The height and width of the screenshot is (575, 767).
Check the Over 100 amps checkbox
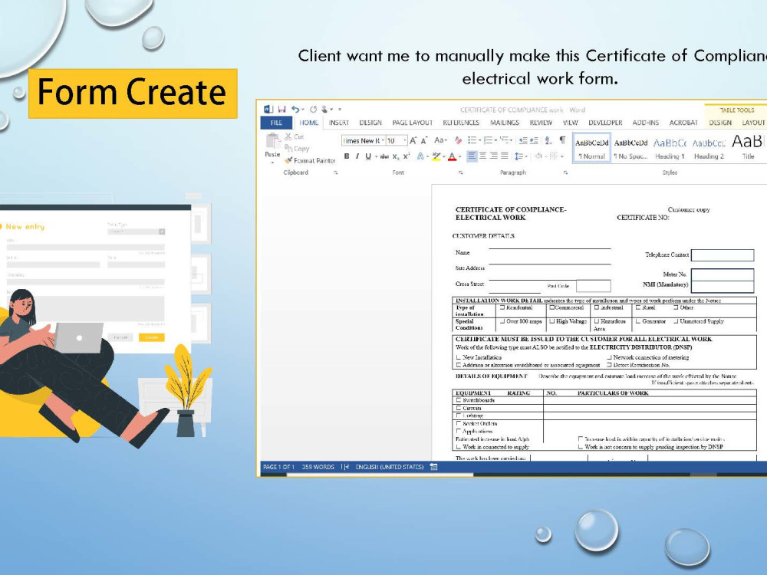tap(502, 321)
